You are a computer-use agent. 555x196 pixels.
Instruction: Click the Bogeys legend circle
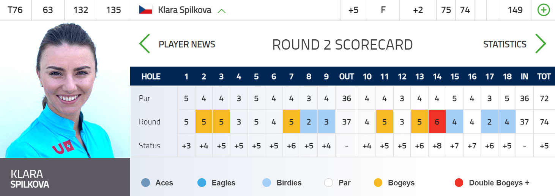[x=378, y=183]
